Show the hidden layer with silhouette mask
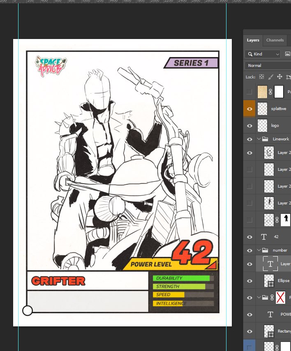Viewport: 291px width, 351px height. click(x=249, y=220)
